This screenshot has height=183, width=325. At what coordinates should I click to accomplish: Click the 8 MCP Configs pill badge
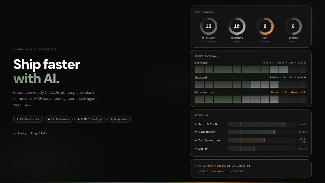point(90,119)
